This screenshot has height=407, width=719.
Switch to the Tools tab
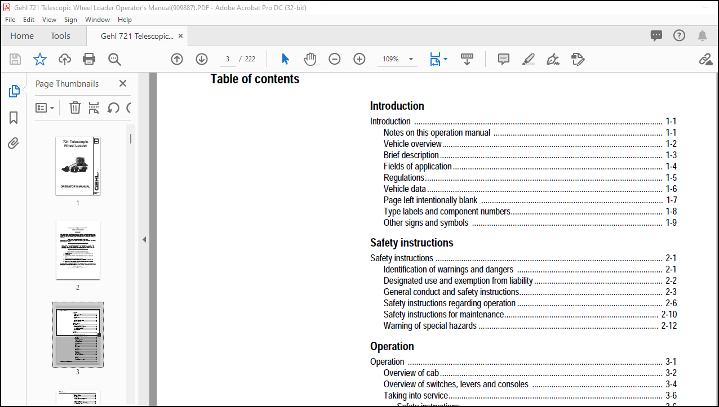click(60, 35)
